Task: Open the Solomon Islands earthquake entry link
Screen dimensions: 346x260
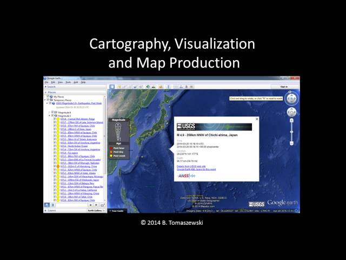Action: [x=82, y=122]
